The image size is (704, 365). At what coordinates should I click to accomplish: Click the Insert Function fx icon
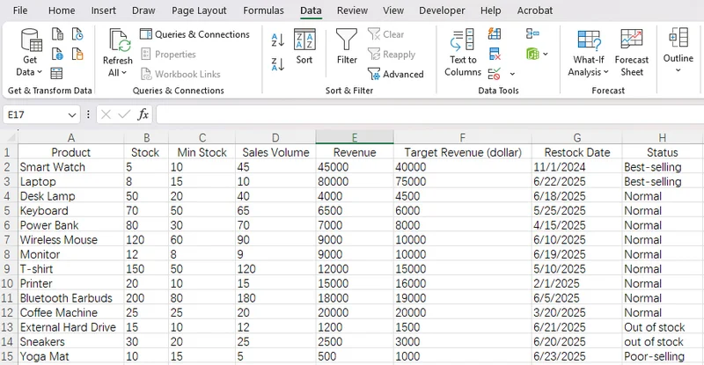[143, 114]
